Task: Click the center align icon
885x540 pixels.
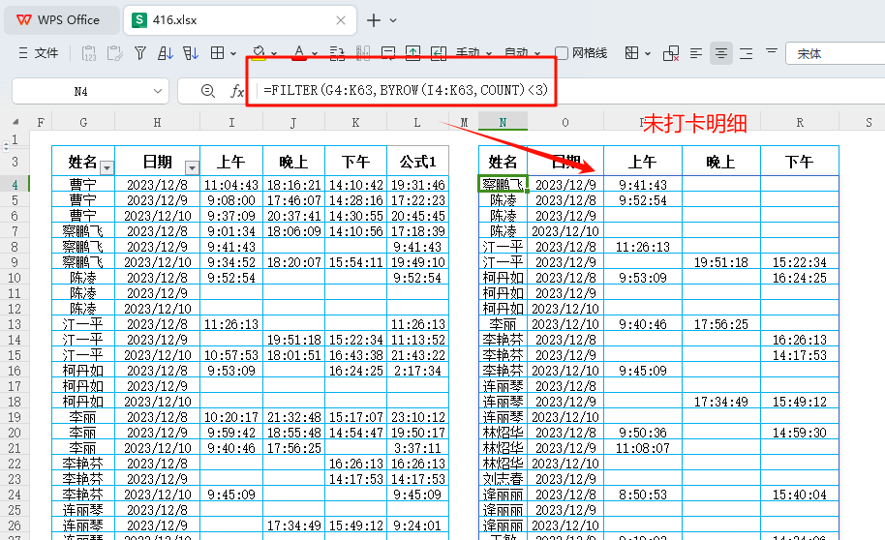Action: [x=720, y=53]
